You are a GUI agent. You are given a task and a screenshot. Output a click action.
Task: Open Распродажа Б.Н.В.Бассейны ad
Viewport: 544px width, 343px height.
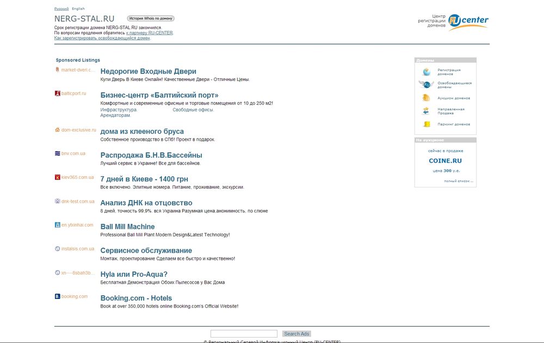(151, 155)
